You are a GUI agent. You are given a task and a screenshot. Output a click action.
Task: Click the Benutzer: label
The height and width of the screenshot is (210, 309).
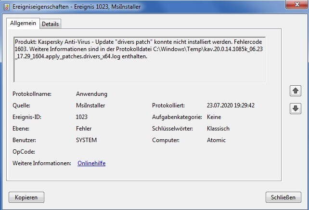point(24,140)
